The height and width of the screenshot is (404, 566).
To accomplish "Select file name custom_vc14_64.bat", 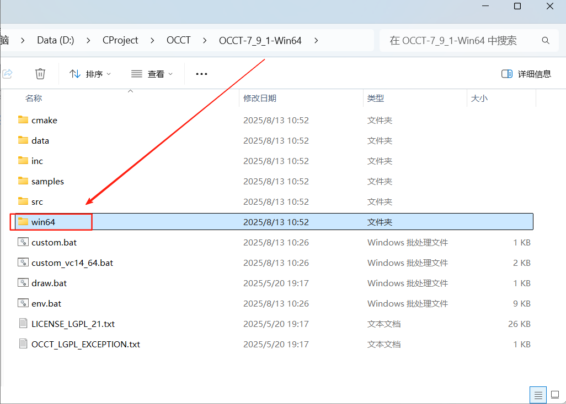I will pyautogui.click(x=72, y=263).
